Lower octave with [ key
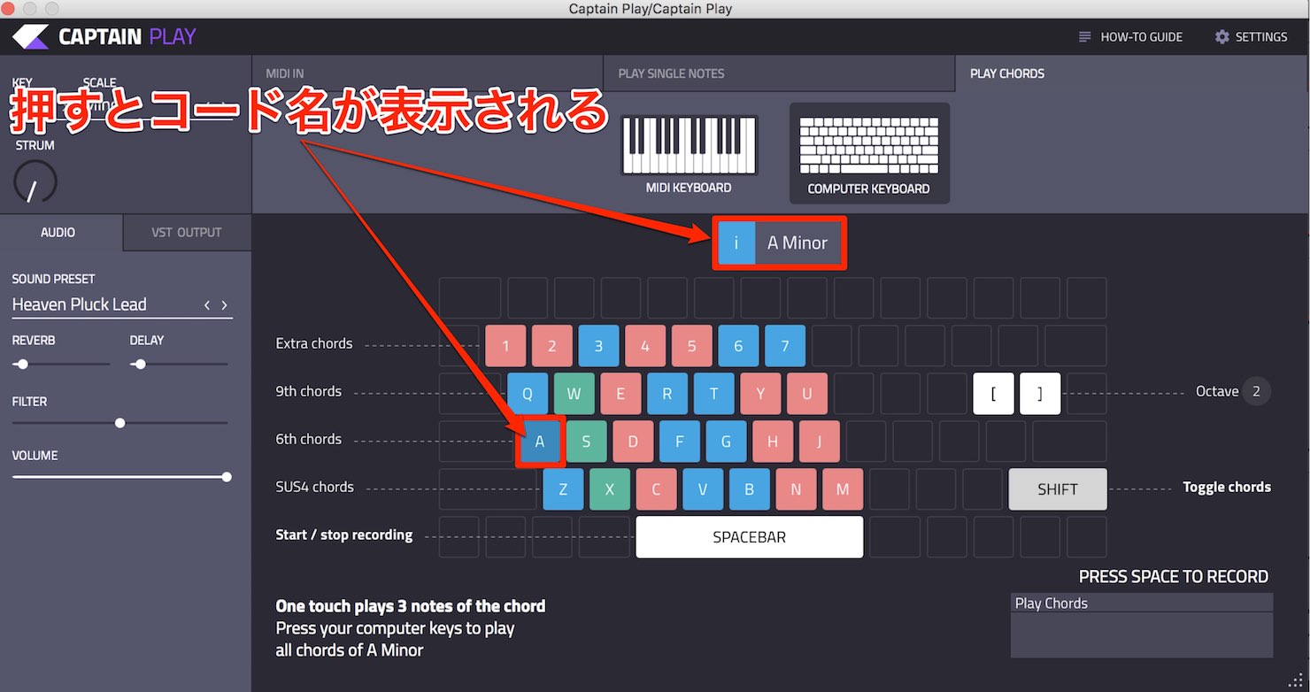Screen dimensions: 1310x692 (994, 394)
